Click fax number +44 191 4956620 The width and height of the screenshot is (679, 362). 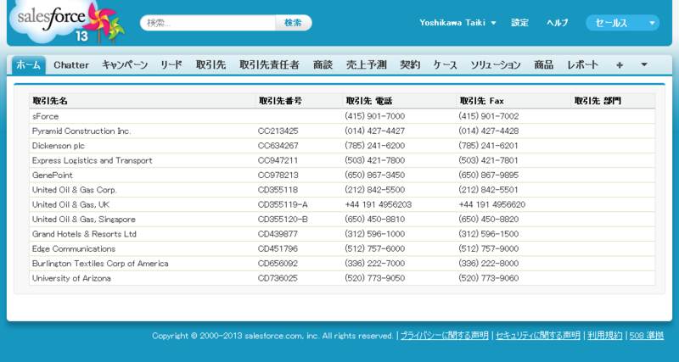coord(492,204)
